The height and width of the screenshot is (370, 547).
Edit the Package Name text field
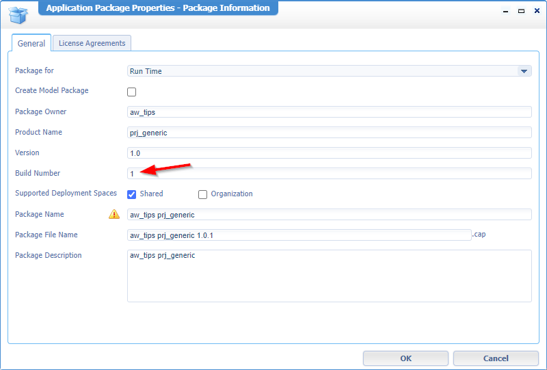pos(329,215)
